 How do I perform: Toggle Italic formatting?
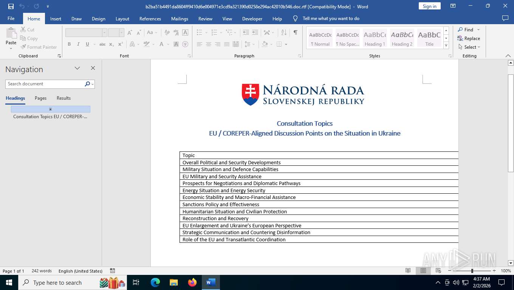pyautogui.click(x=78, y=44)
